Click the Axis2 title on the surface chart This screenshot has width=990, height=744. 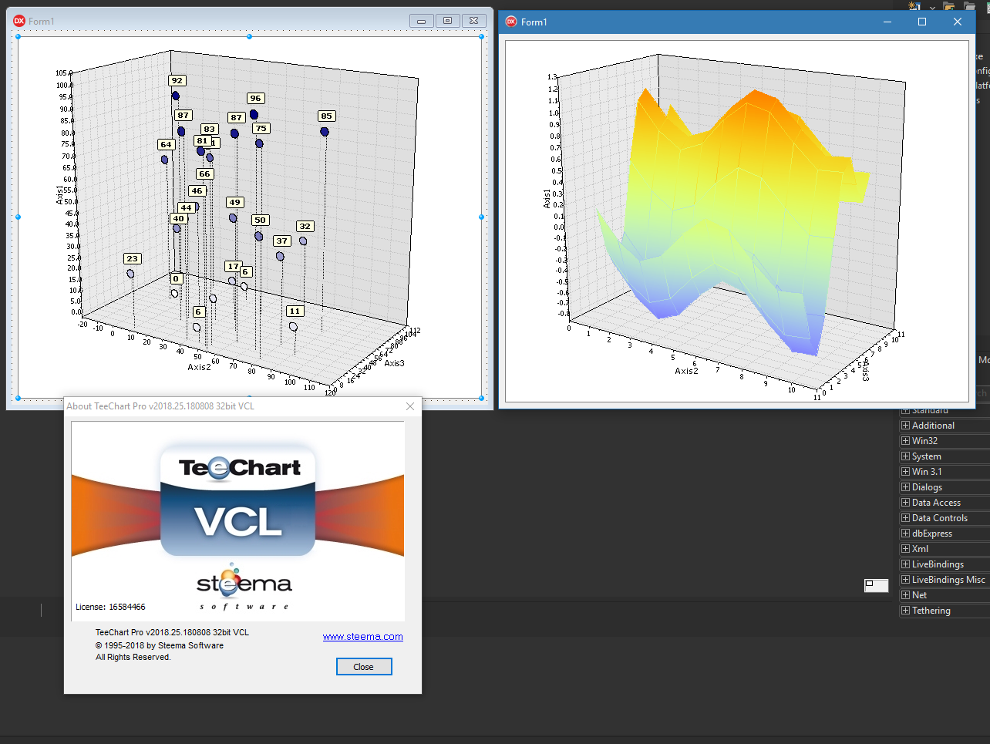686,371
